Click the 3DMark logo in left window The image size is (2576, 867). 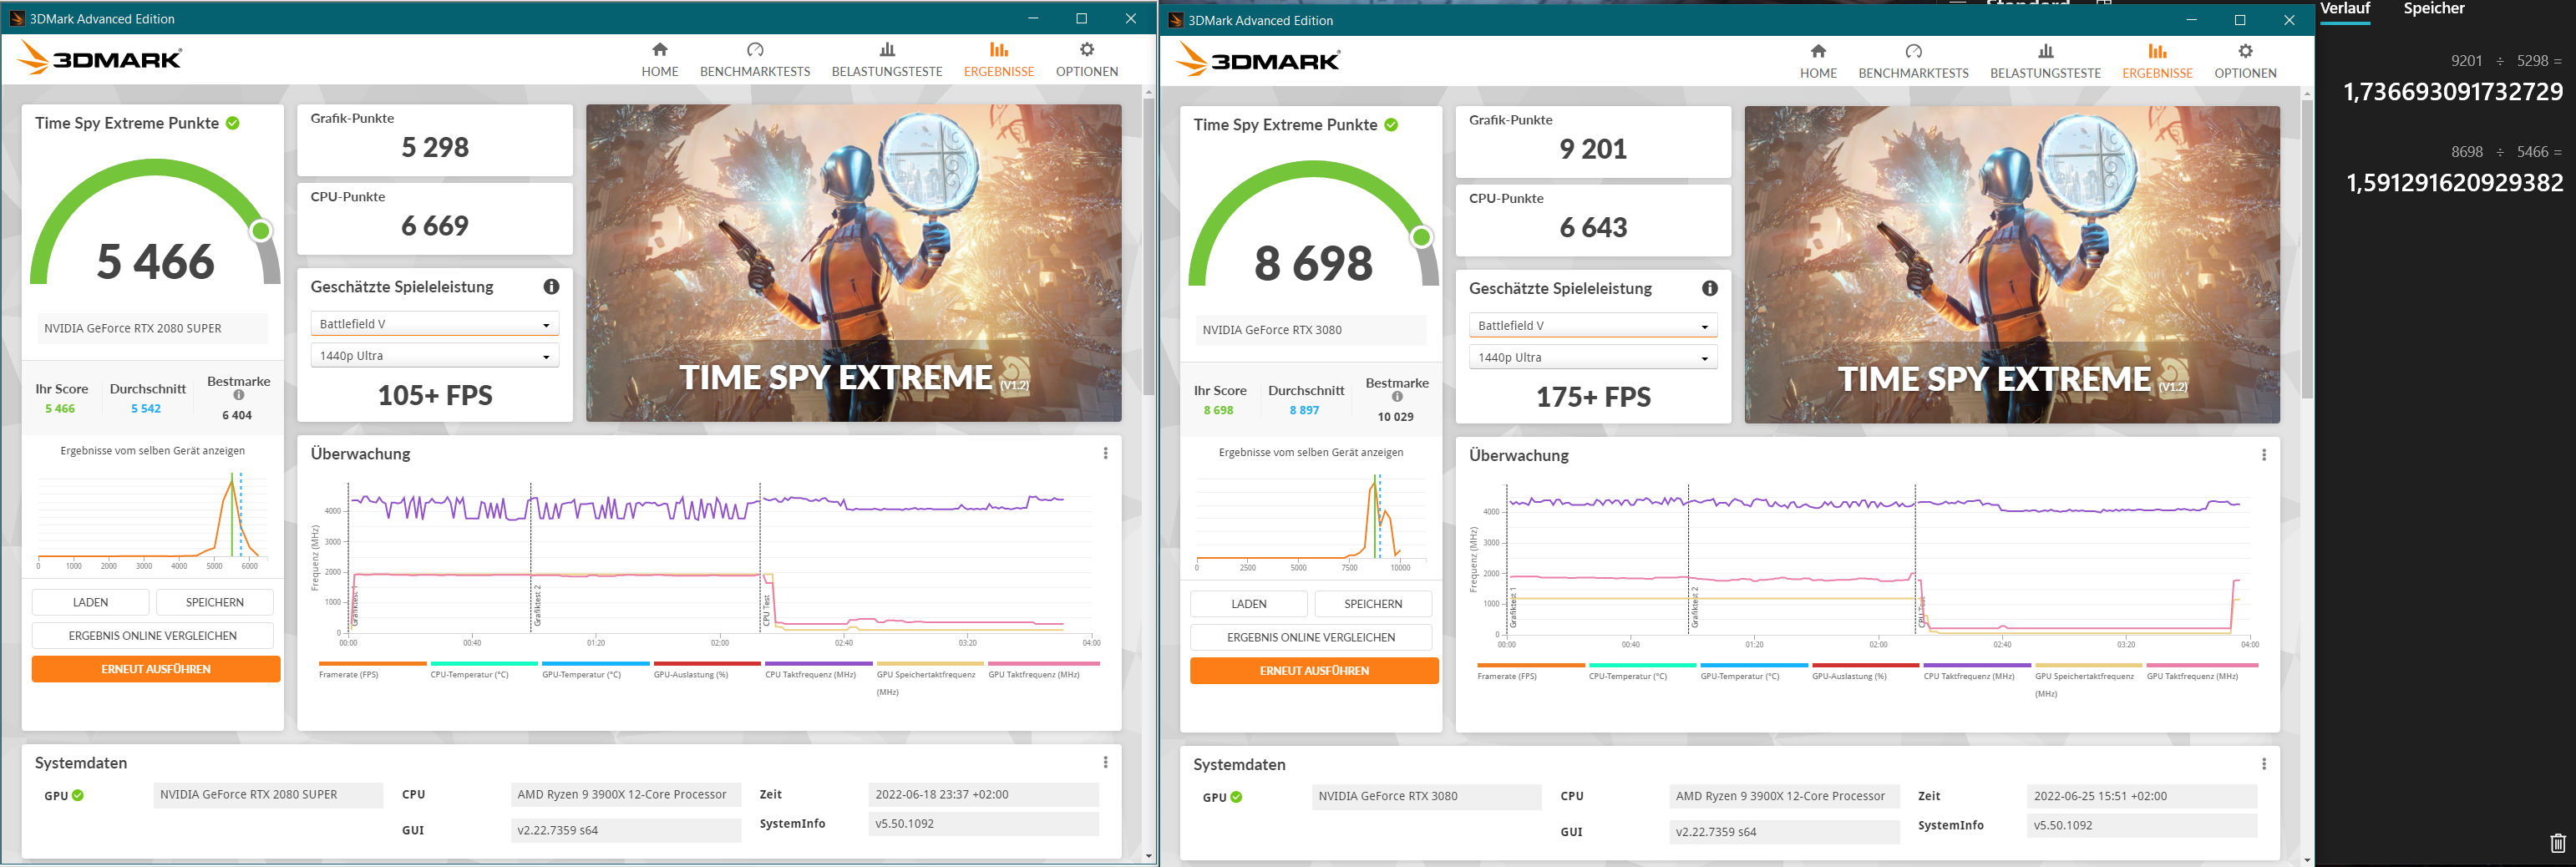point(100,58)
